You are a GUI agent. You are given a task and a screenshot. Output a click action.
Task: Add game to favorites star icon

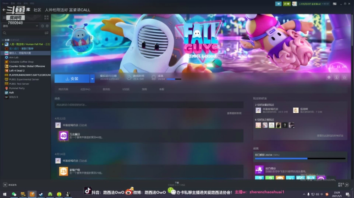pos(344,77)
